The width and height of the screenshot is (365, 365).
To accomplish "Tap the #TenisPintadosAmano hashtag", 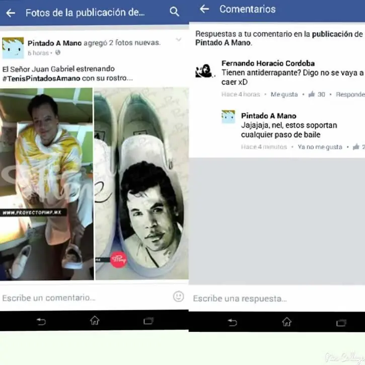I will coord(41,79).
